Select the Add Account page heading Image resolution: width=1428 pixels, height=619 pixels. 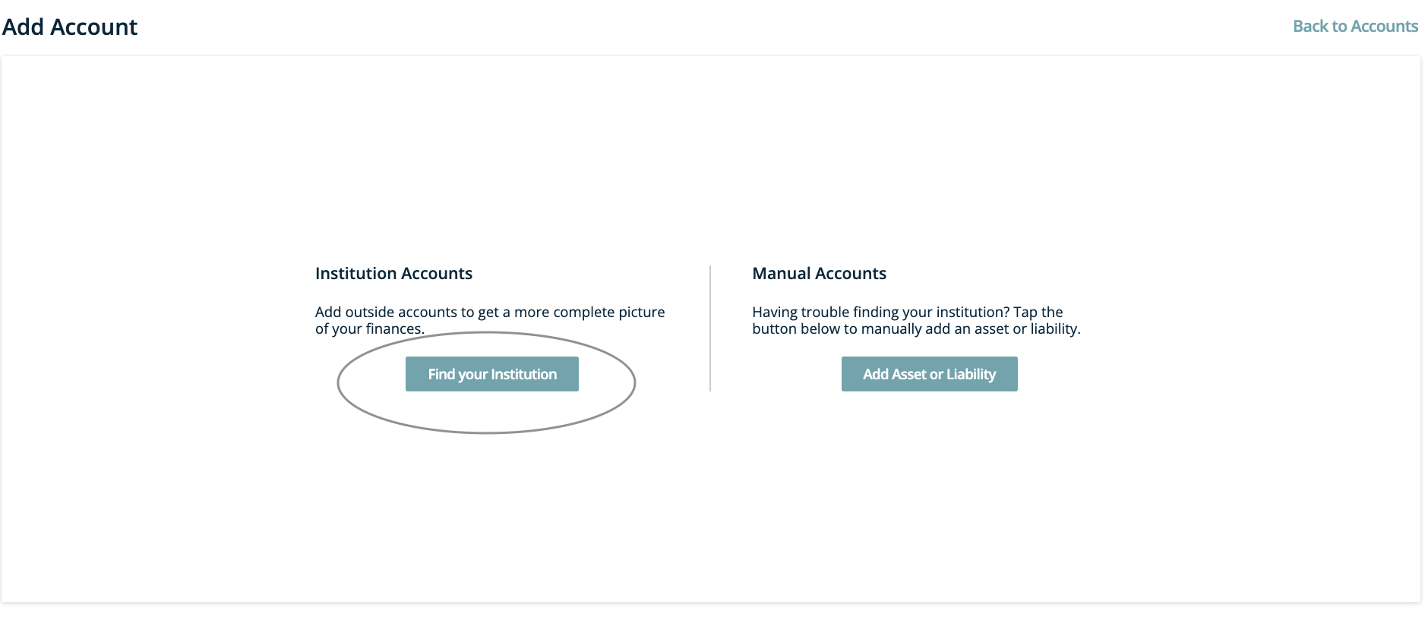click(70, 27)
